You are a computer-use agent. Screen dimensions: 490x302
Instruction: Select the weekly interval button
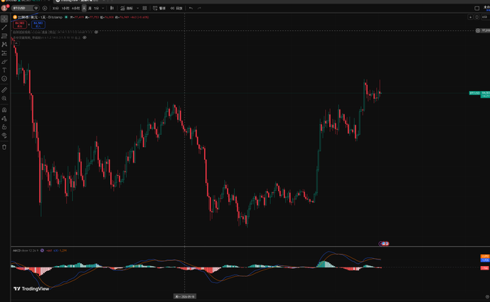tap(90, 8)
